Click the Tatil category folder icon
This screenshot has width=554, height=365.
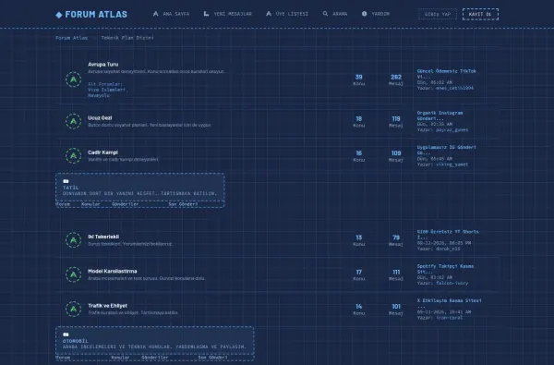point(66,181)
